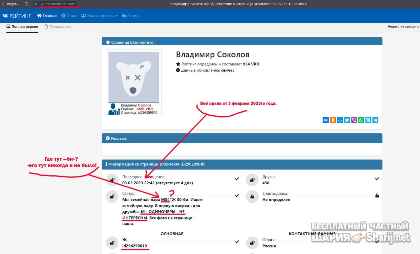Click the VK logo in the navbar
This screenshot has height=254, width=420.
tap(5, 16)
